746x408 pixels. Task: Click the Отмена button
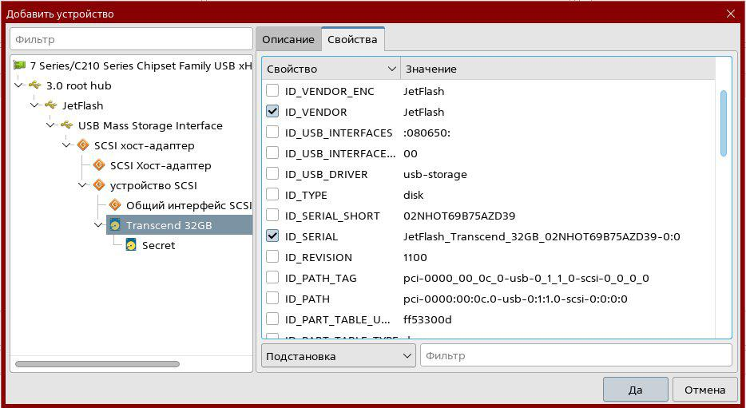pyautogui.click(x=704, y=390)
